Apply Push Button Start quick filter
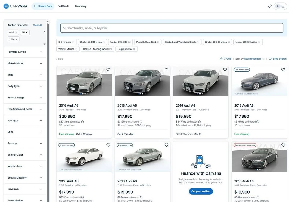The height and width of the screenshot is (202, 289). point(148,42)
